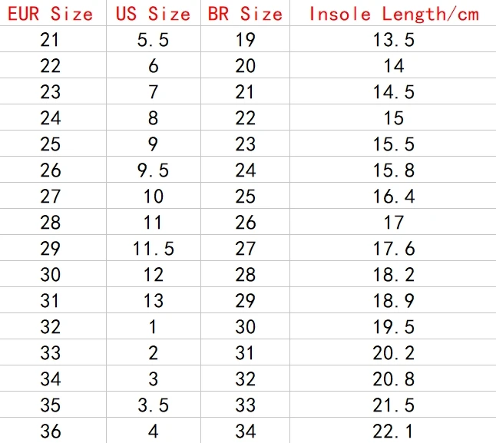This screenshot has height=443, width=496.
Task: Select insole length 19.5 cell
Action: (394, 327)
